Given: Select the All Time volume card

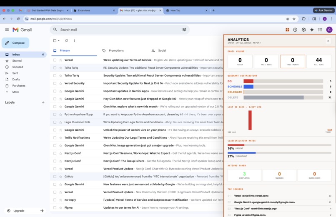Looking at the screenshot, I should pos(318,61).
